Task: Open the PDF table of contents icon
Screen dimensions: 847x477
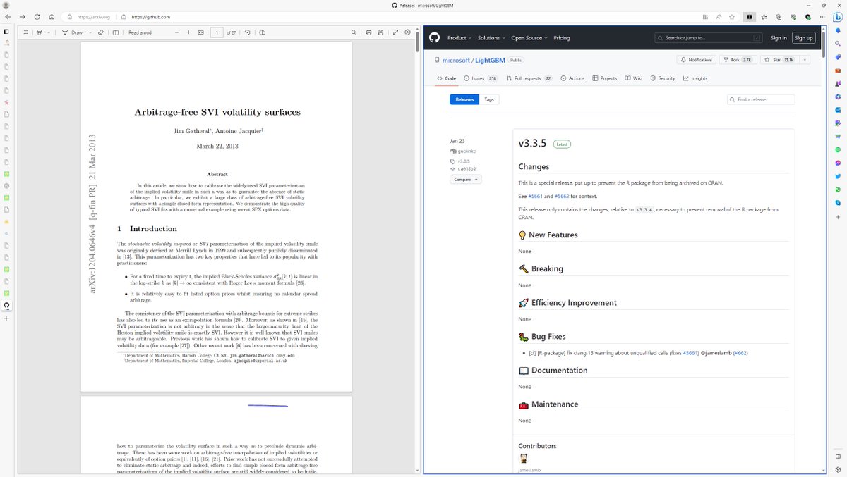Action: click(25, 32)
